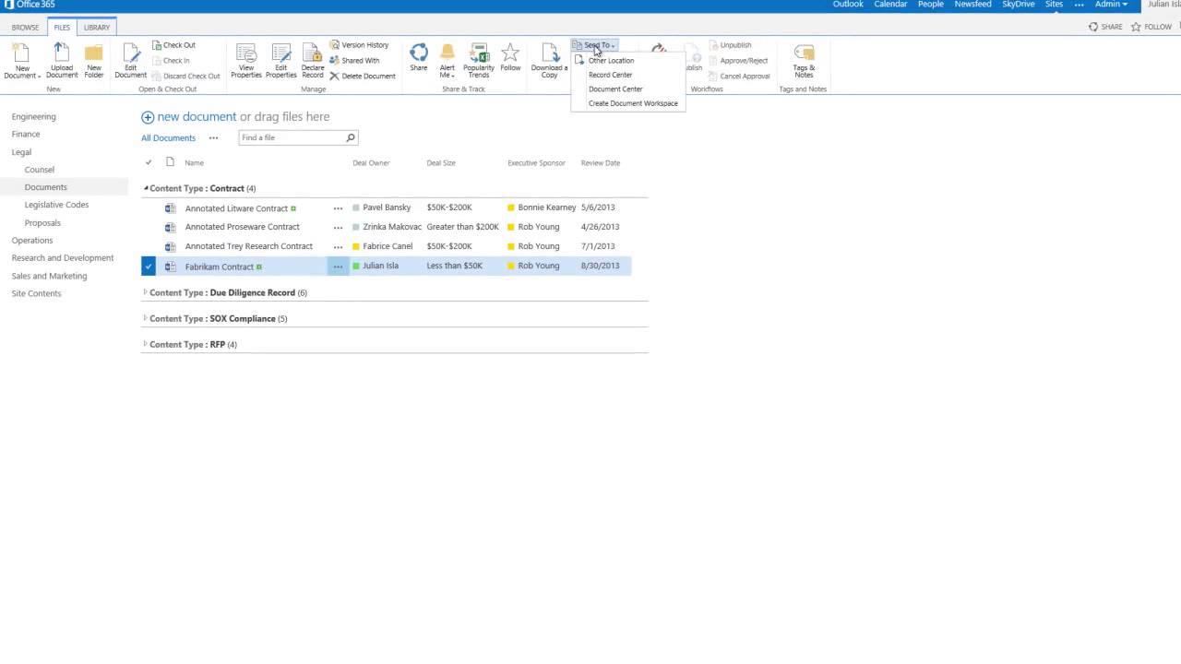Collapse the Content Type : Contract group
1181x664 pixels.
pos(146,188)
